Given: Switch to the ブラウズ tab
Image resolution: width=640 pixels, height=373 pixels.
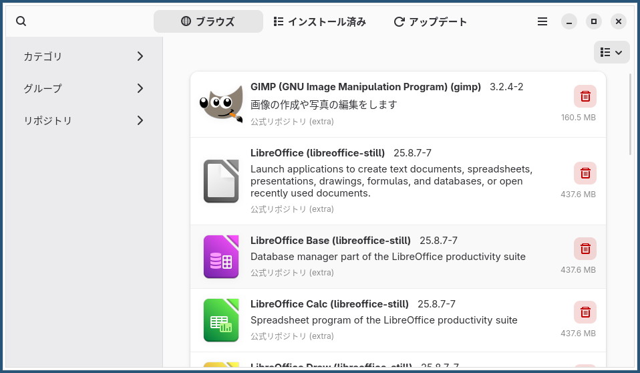Looking at the screenshot, I should 208,21.
